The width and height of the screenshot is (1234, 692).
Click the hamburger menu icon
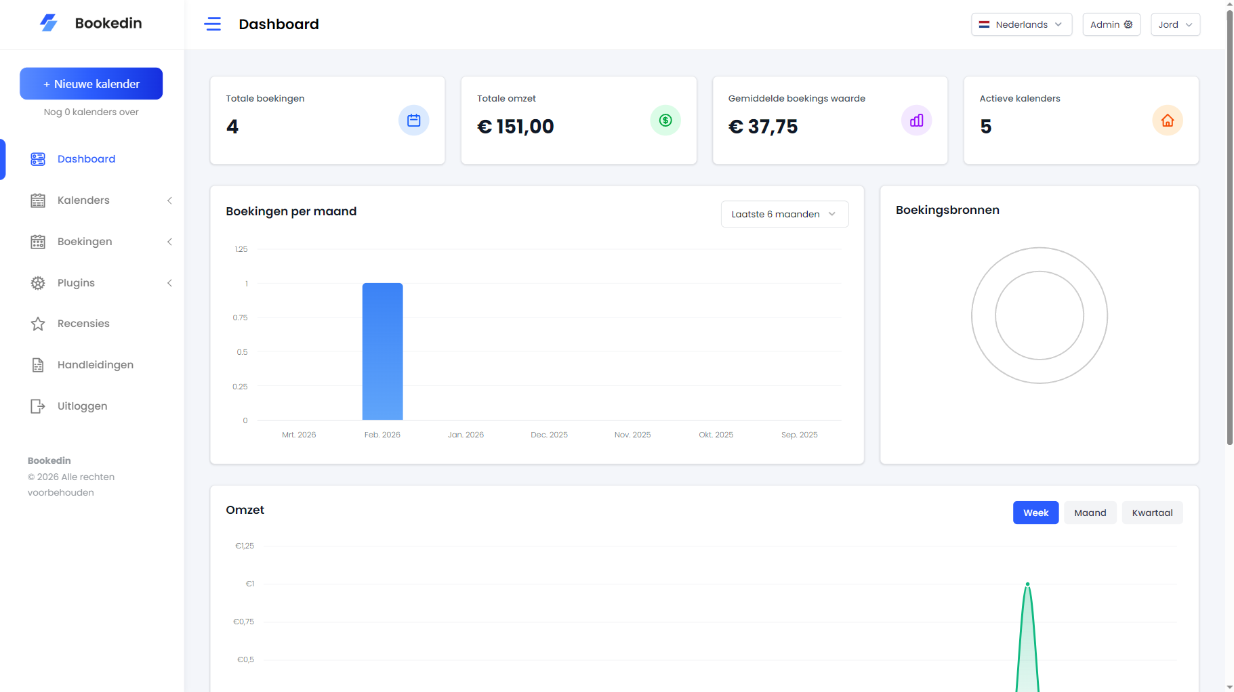[x=212, y=24]
